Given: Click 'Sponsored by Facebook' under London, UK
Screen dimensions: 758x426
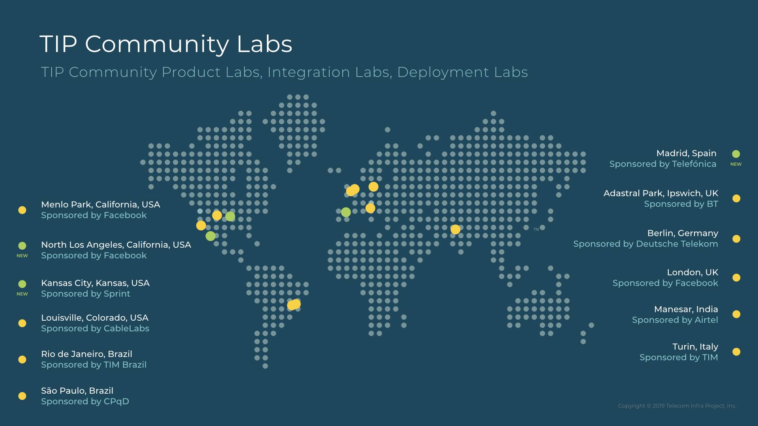Looking at the screenshot, I should 665,283.
